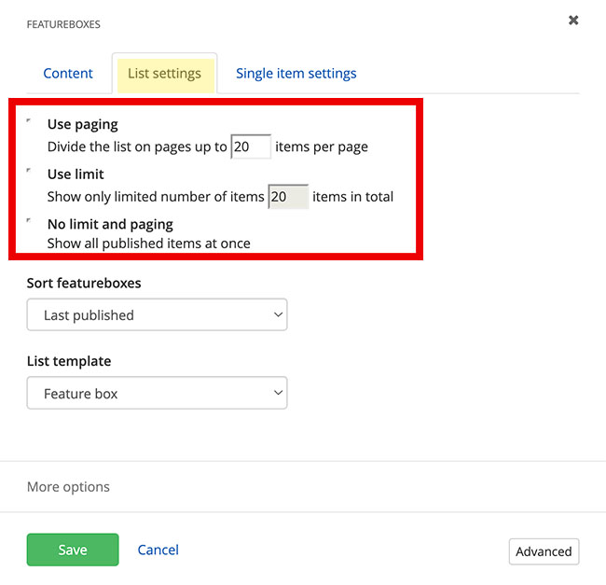Select the List settings tab
The height and width of the screenshot is (585, 606).
click(164, 73)
